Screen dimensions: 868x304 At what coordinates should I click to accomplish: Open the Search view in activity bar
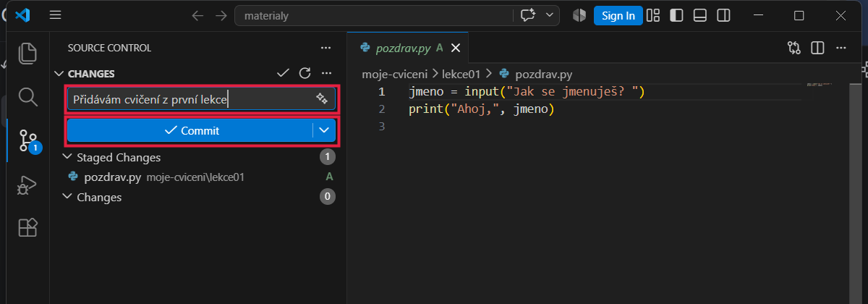tap(27, 97)
